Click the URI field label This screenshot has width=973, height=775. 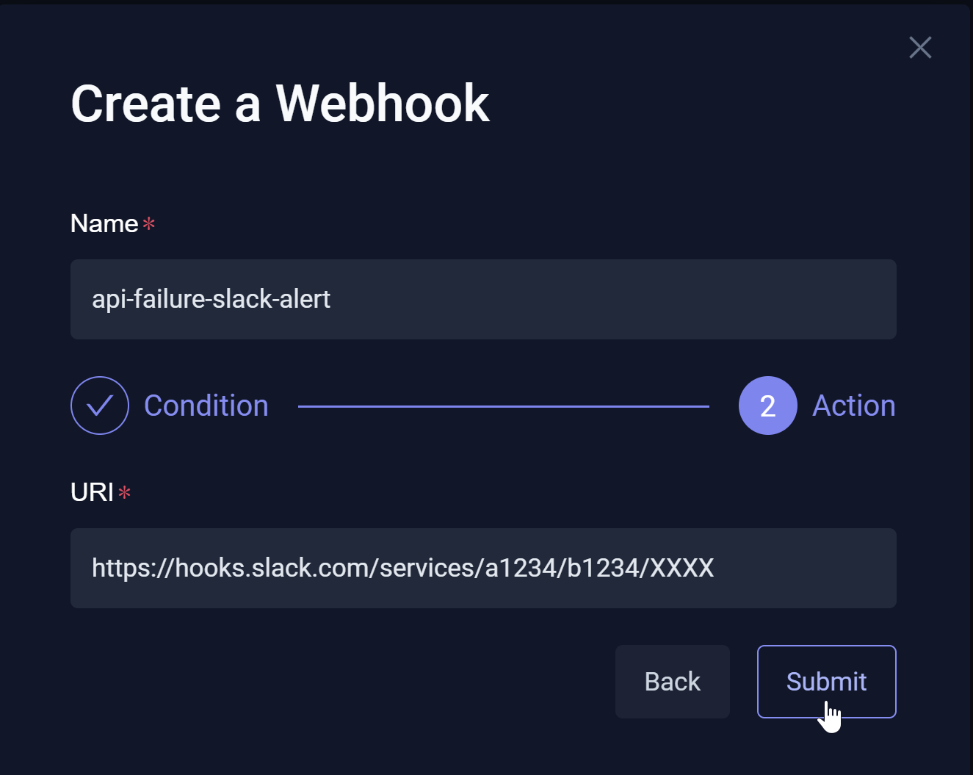[92, 492]
